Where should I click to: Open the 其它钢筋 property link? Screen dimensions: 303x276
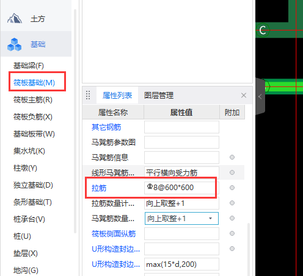pos(106,127)
